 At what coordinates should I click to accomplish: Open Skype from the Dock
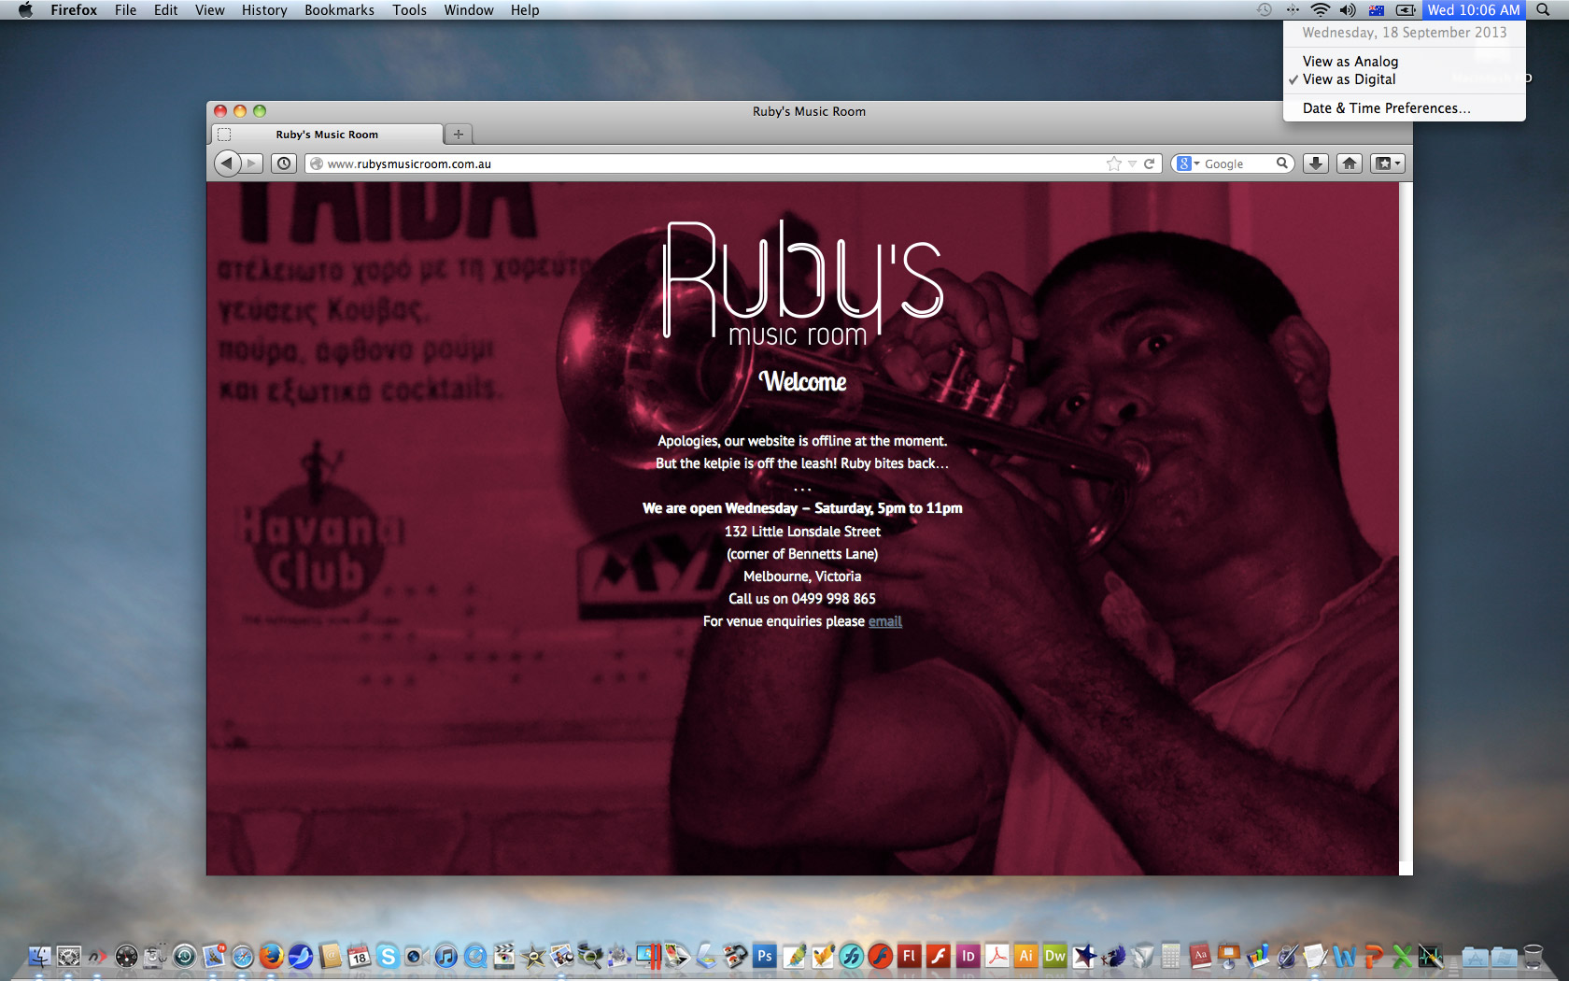[x=388, y=956]
